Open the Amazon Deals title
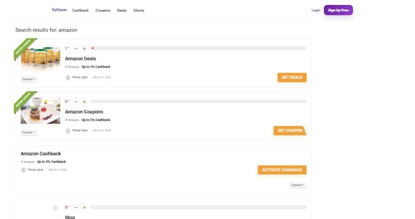The width and height of the screenshot is (415, 219). point(81,58)
